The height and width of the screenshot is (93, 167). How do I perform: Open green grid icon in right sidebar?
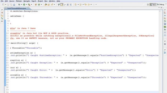pos(165,27)
